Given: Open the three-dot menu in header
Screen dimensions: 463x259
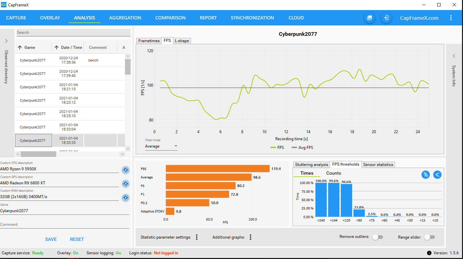Looking at the screenshot, I should click(x=451, y=18).
